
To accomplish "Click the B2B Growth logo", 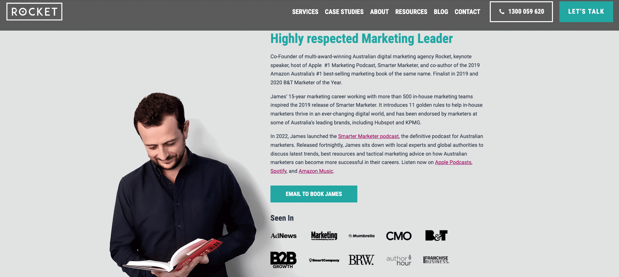I will pyautogui.click(x=283, y=260).
